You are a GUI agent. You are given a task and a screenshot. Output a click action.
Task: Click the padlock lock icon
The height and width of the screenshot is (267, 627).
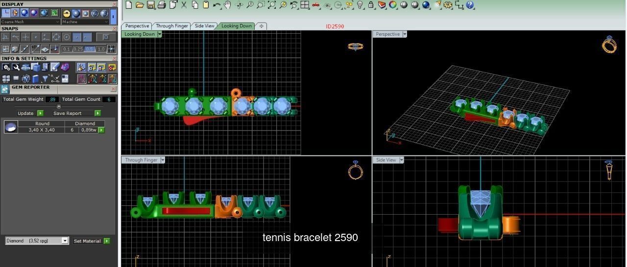pyautogui.click(x=371, y=5)
